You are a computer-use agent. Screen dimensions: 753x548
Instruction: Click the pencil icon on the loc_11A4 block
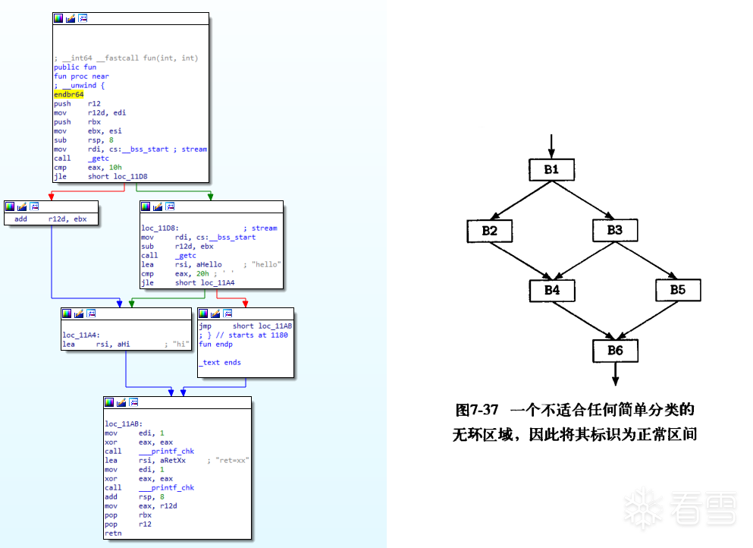79,313
